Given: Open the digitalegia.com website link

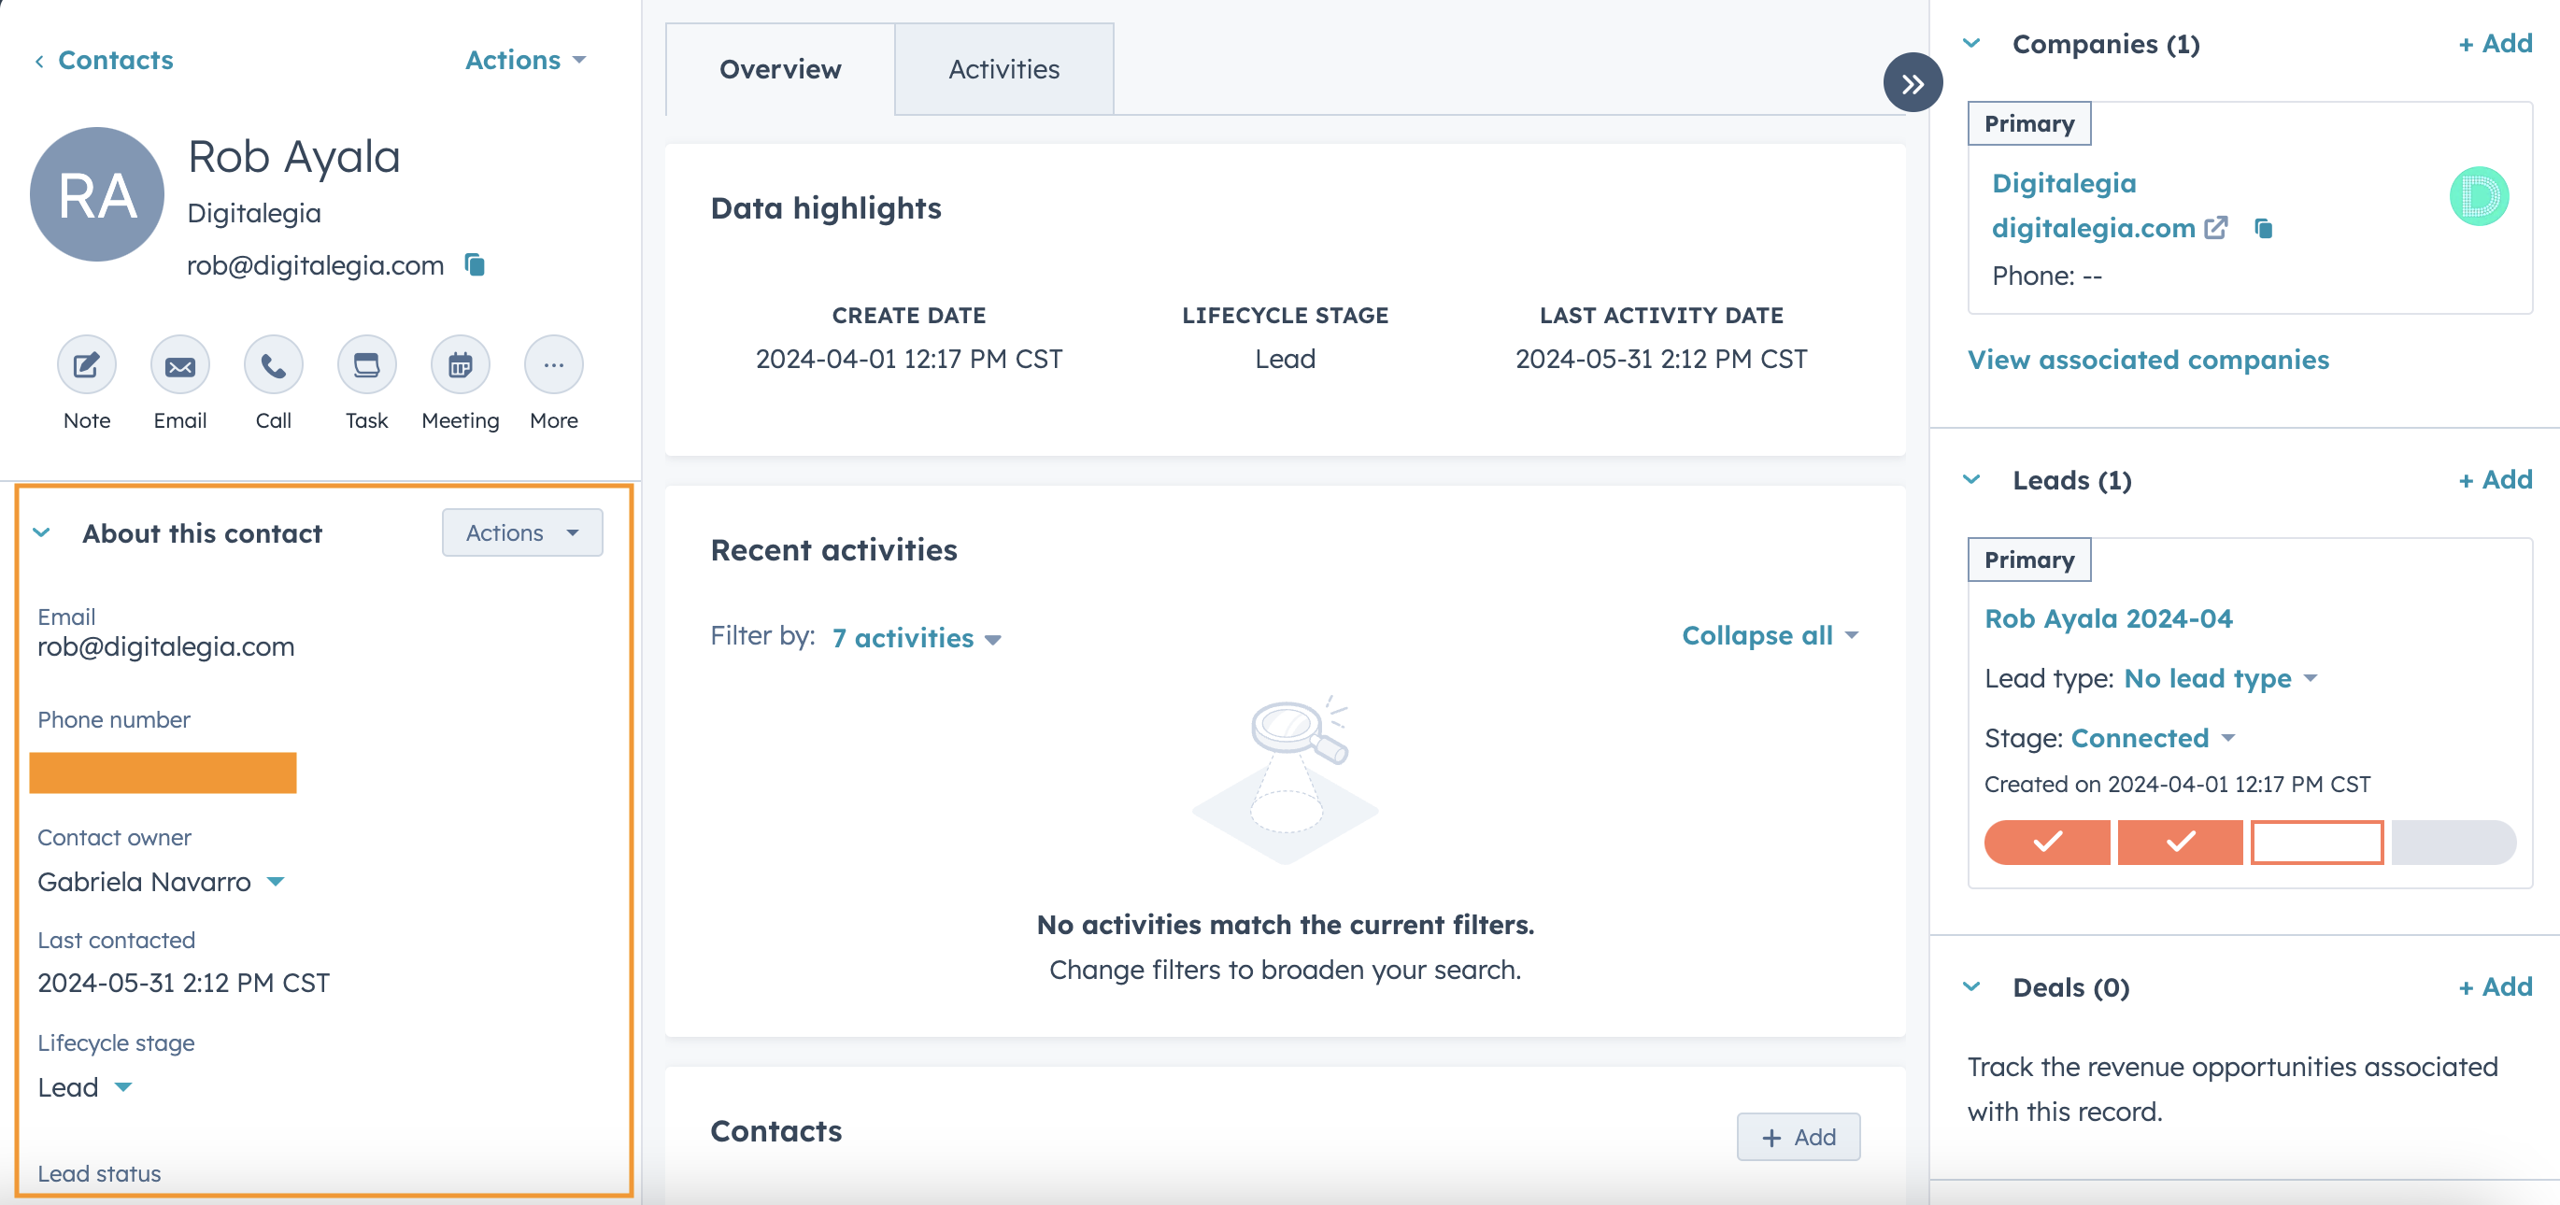Looking at the screenshot, I should [x=2093, y=228].
